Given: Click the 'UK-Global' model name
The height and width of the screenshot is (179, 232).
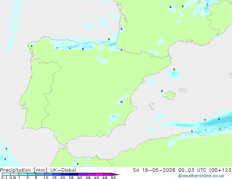Looking at the screenshot, I should [x=63, y=170].
